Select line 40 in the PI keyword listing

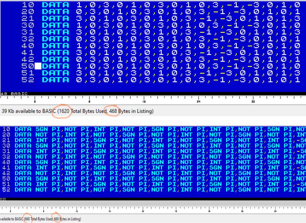click(x=154, y=162)
